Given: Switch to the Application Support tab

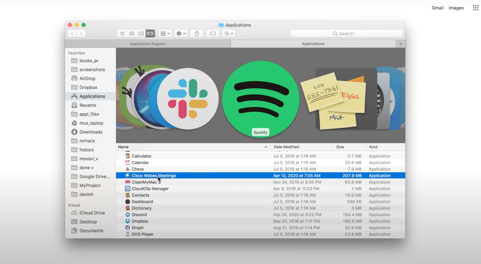Looking at the screenshot, I should [x=148, y=44].
